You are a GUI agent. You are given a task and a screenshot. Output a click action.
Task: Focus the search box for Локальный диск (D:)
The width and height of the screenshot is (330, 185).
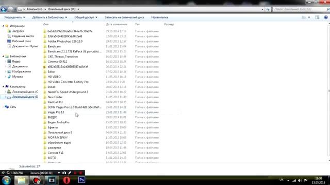click(x=300, y=9)
